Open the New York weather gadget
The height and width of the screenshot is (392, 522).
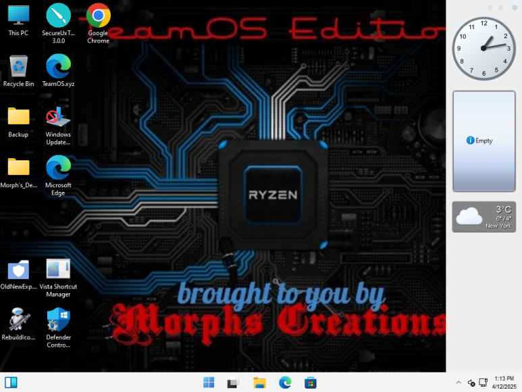[x=484, y=217]
